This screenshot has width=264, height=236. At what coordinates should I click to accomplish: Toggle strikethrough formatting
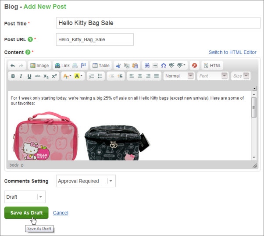coord(38,76)
